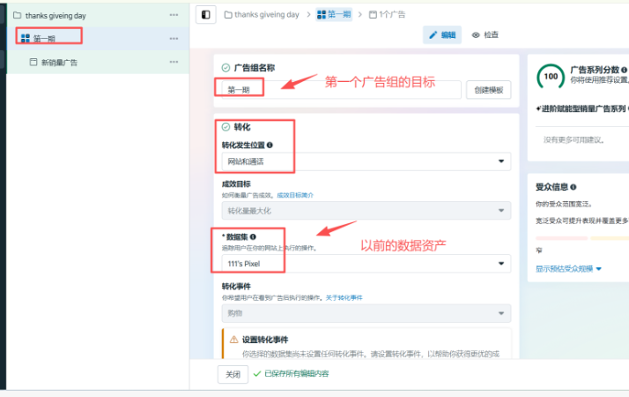
Task: Open 关于转化事件 link
Action: [x=344, y=298]
